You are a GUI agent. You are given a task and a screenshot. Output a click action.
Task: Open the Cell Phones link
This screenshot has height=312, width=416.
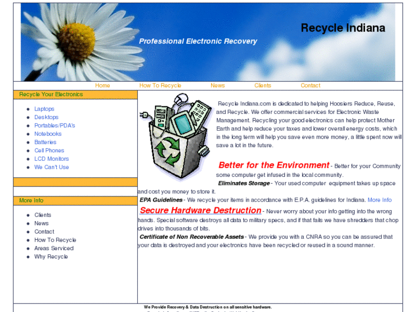pyautogui.click(x=49, y=151)
